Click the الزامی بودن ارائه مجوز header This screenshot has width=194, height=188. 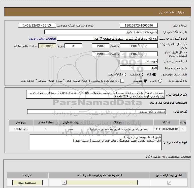point(169,175)
